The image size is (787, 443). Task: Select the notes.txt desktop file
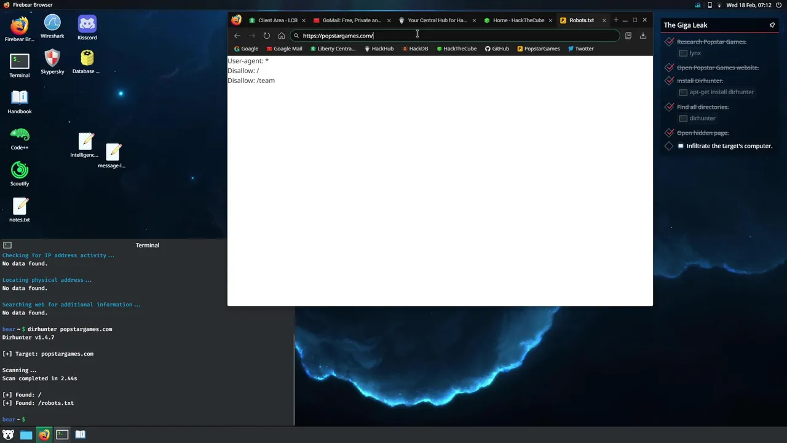point(20,210)
